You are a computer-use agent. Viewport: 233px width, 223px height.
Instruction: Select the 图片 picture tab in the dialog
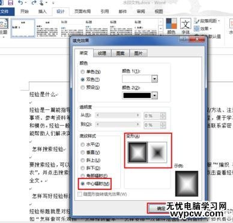(138, 53)
